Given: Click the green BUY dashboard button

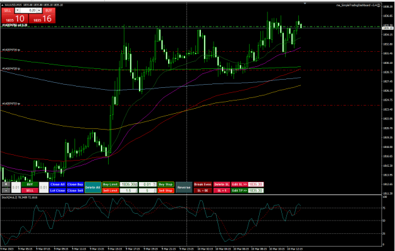Looking at the screenshot, I should pos(30,185).
